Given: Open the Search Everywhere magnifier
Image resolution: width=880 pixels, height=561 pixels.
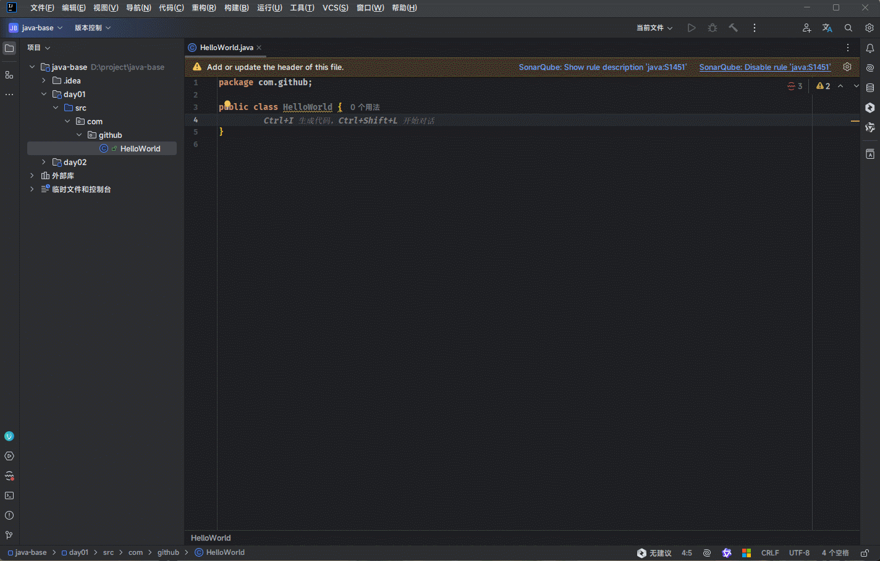Looking at the screenshot, I should pos(848,28).
